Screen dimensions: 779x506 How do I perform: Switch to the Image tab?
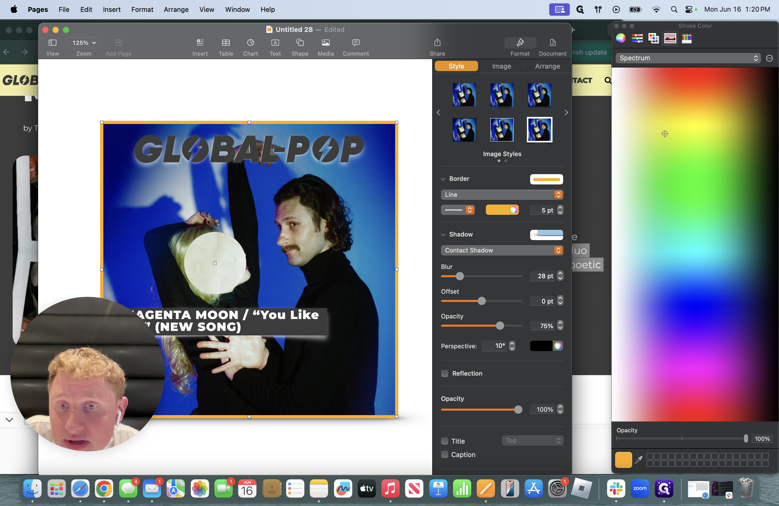[x=502, y=66]
